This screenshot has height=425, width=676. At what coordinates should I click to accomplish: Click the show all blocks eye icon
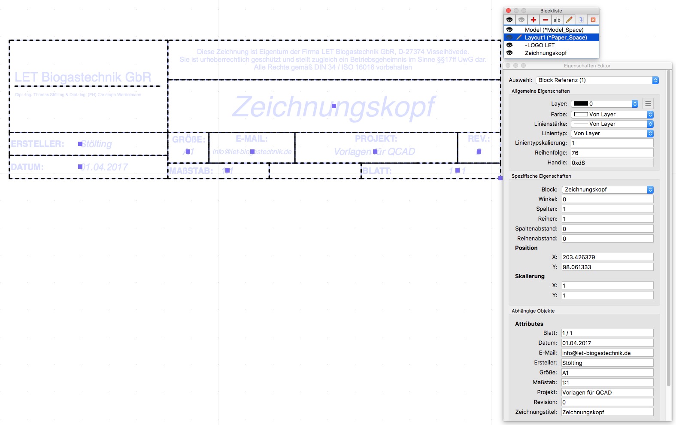(509, 20)
